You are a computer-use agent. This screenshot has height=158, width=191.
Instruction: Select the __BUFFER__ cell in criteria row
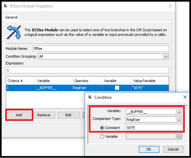coord(54,88)
